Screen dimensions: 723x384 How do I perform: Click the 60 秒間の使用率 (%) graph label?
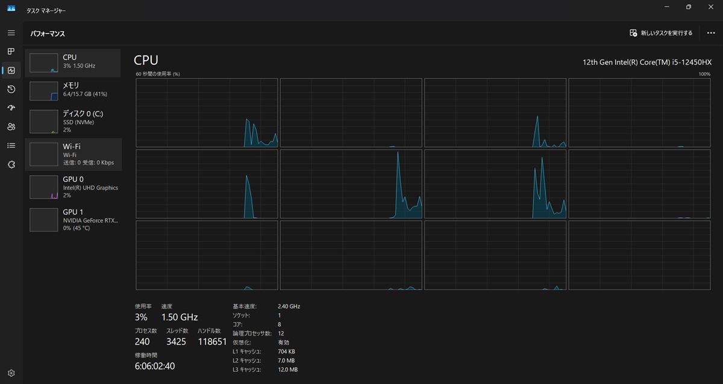pyautogui.click(x=158, y=74)
